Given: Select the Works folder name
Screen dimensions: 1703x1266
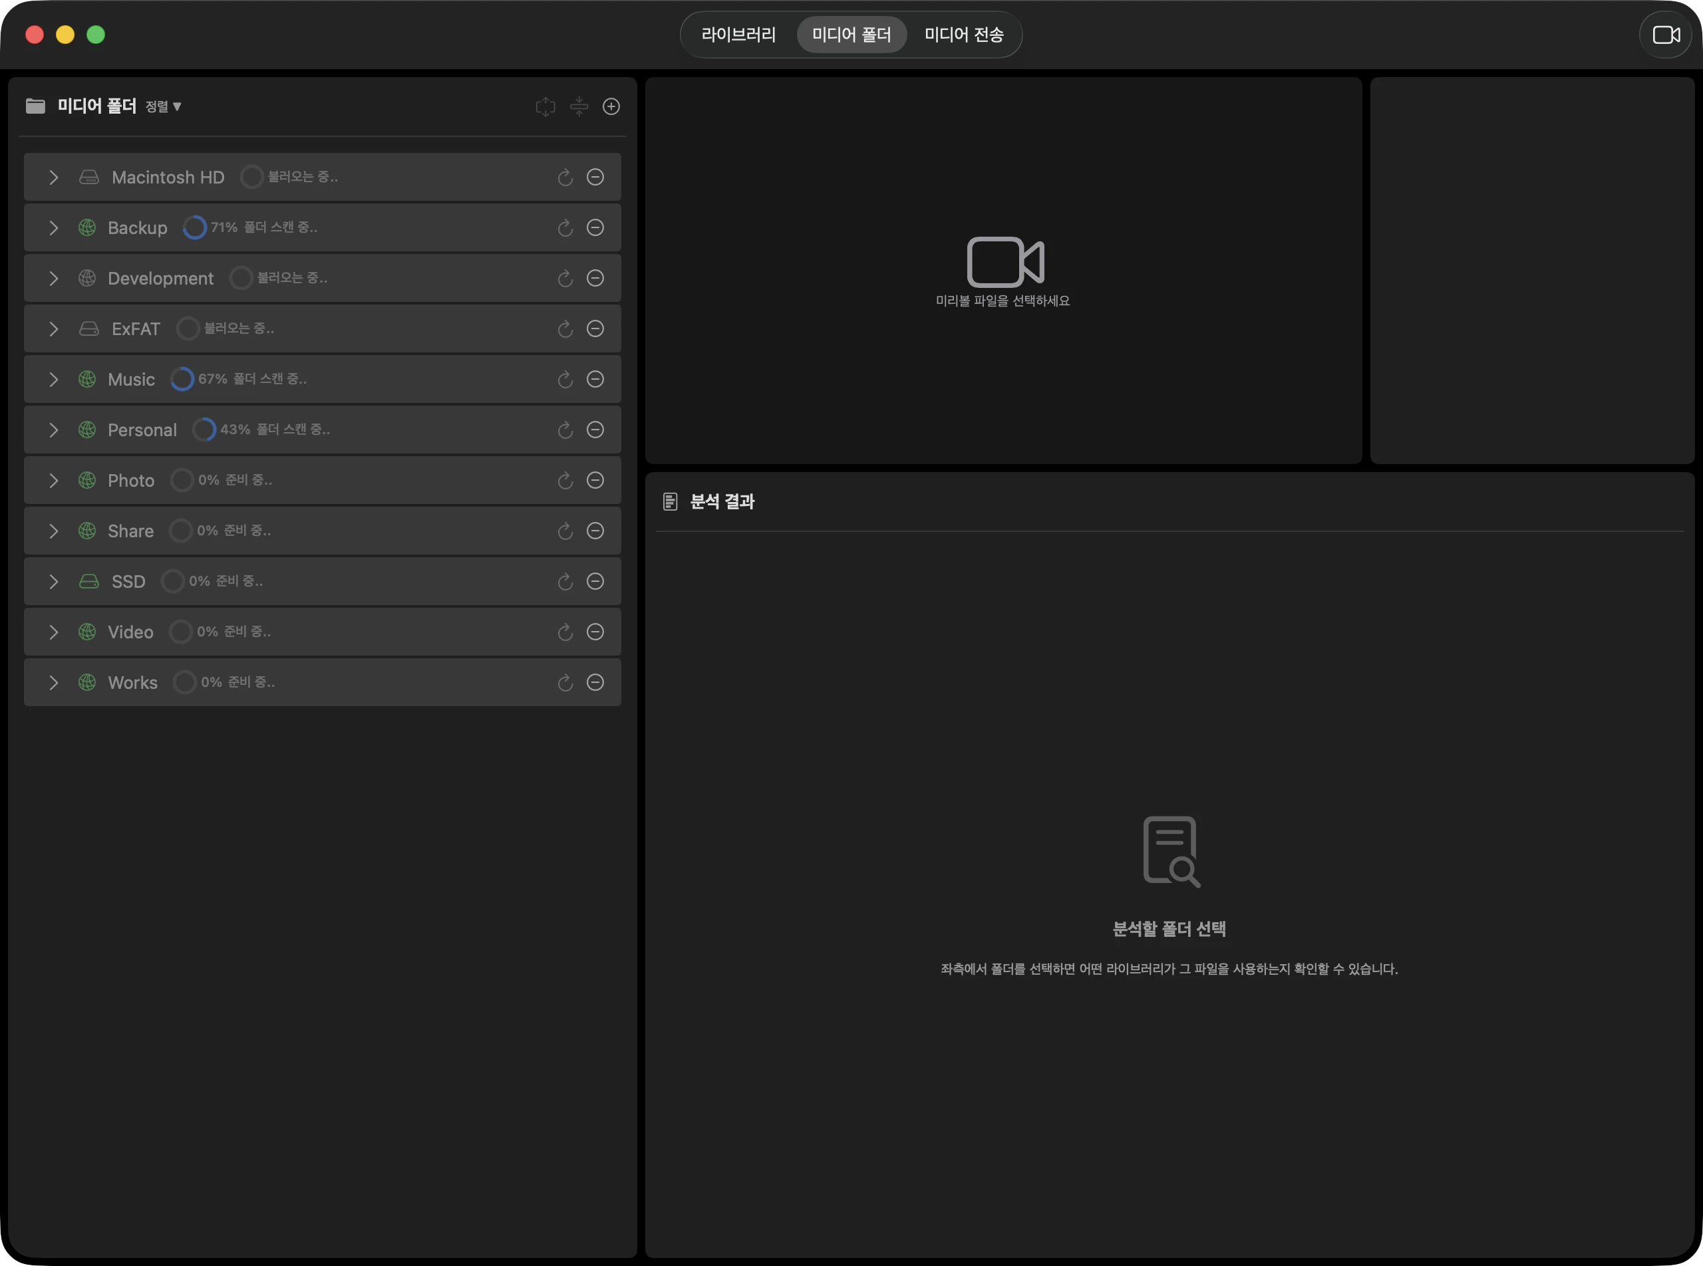Looking at the screenshot, I should tap(132, 683).
